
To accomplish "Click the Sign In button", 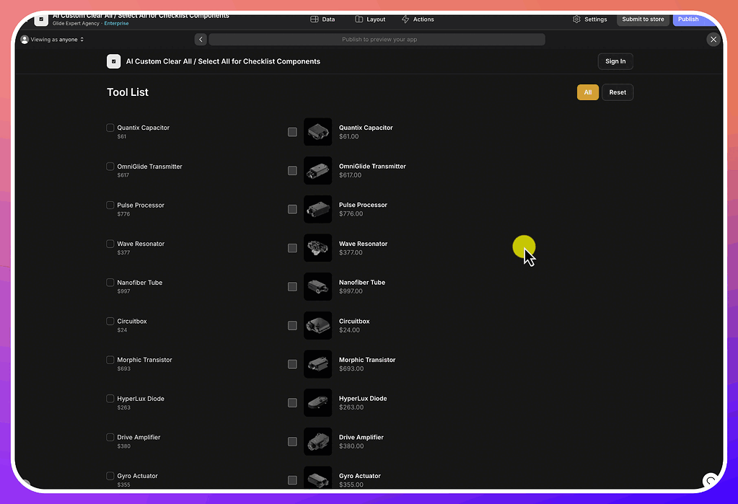I will tap(615, 61).
